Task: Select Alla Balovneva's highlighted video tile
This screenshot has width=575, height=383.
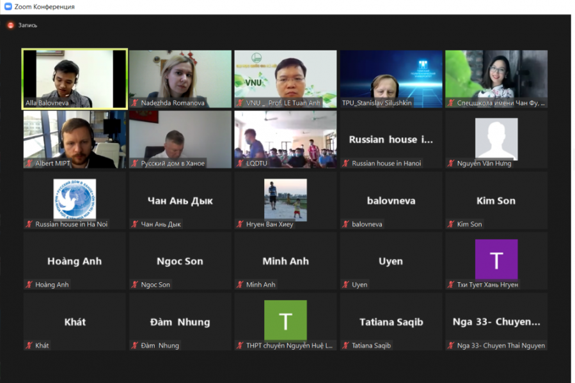Action: point(74,79)
